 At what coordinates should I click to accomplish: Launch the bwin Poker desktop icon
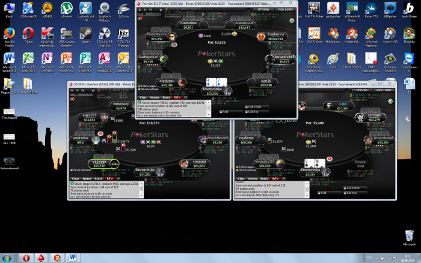(409, 9)
